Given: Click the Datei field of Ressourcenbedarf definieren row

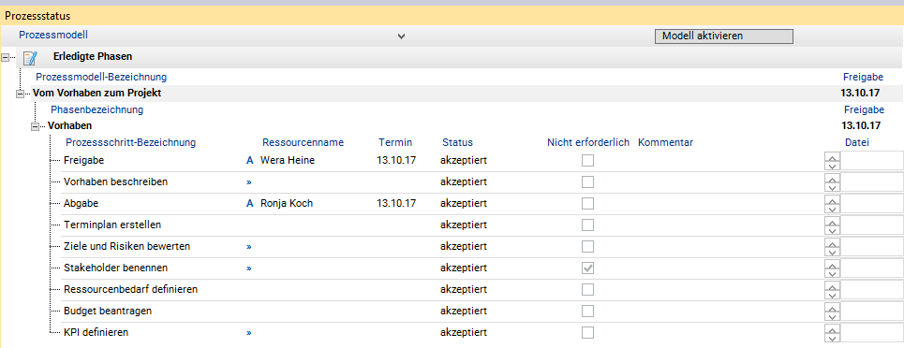Looking at the screenshot, I should pyautogui.click(x=873, y=290).
